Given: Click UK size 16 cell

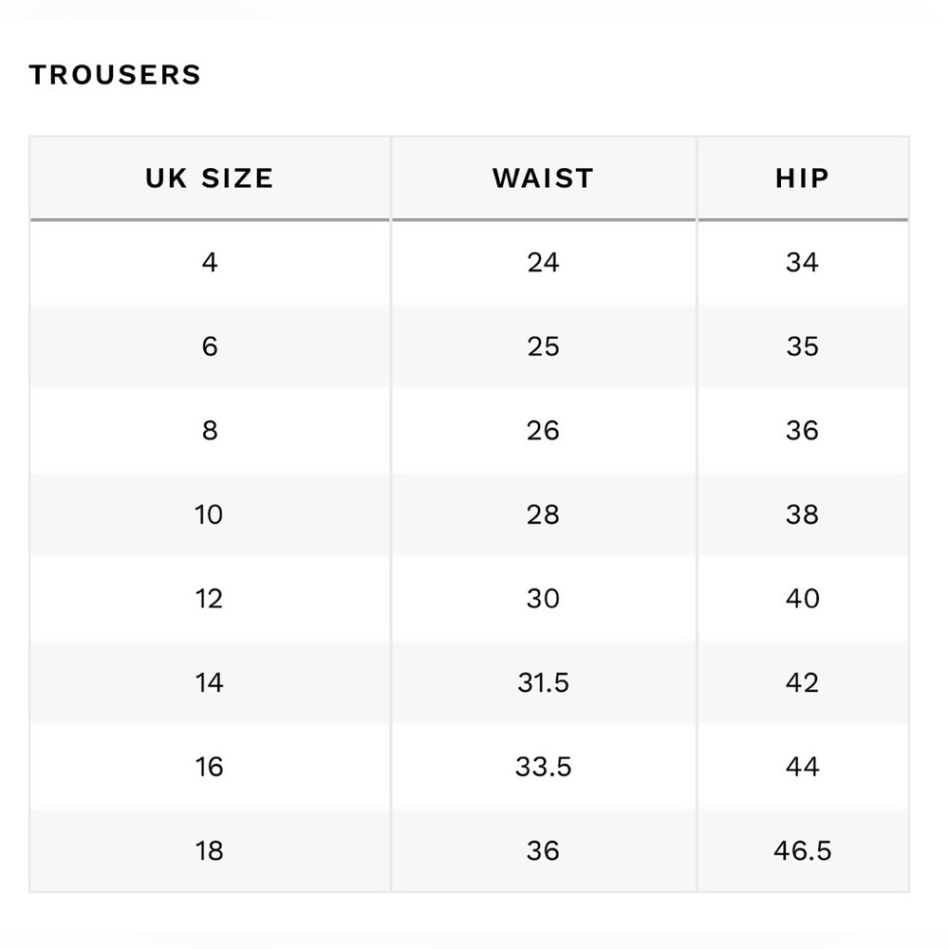Looking at the screenshot, I should pyautogui.click(x=209, y=767).
